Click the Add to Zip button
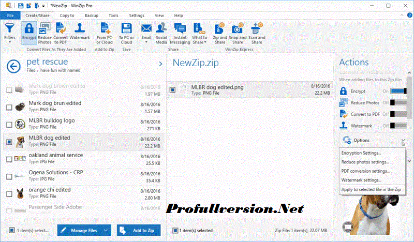The width and height of the screenshot is (414, 242). [139, 231]
